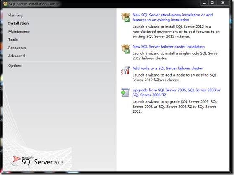Open the Options section
This screenshot has width=234, height=175.
(x=15, y=66)
